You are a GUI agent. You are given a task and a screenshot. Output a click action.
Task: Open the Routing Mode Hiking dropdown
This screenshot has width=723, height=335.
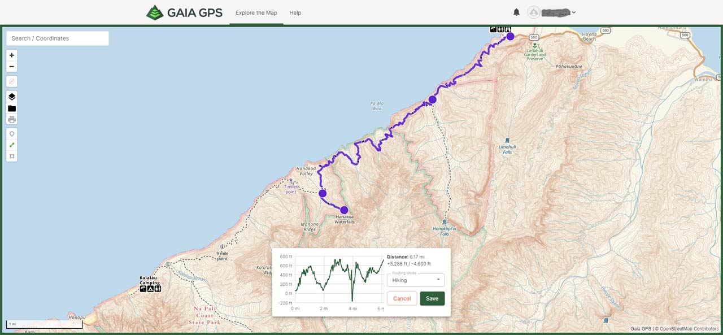[x=416, y=280]
